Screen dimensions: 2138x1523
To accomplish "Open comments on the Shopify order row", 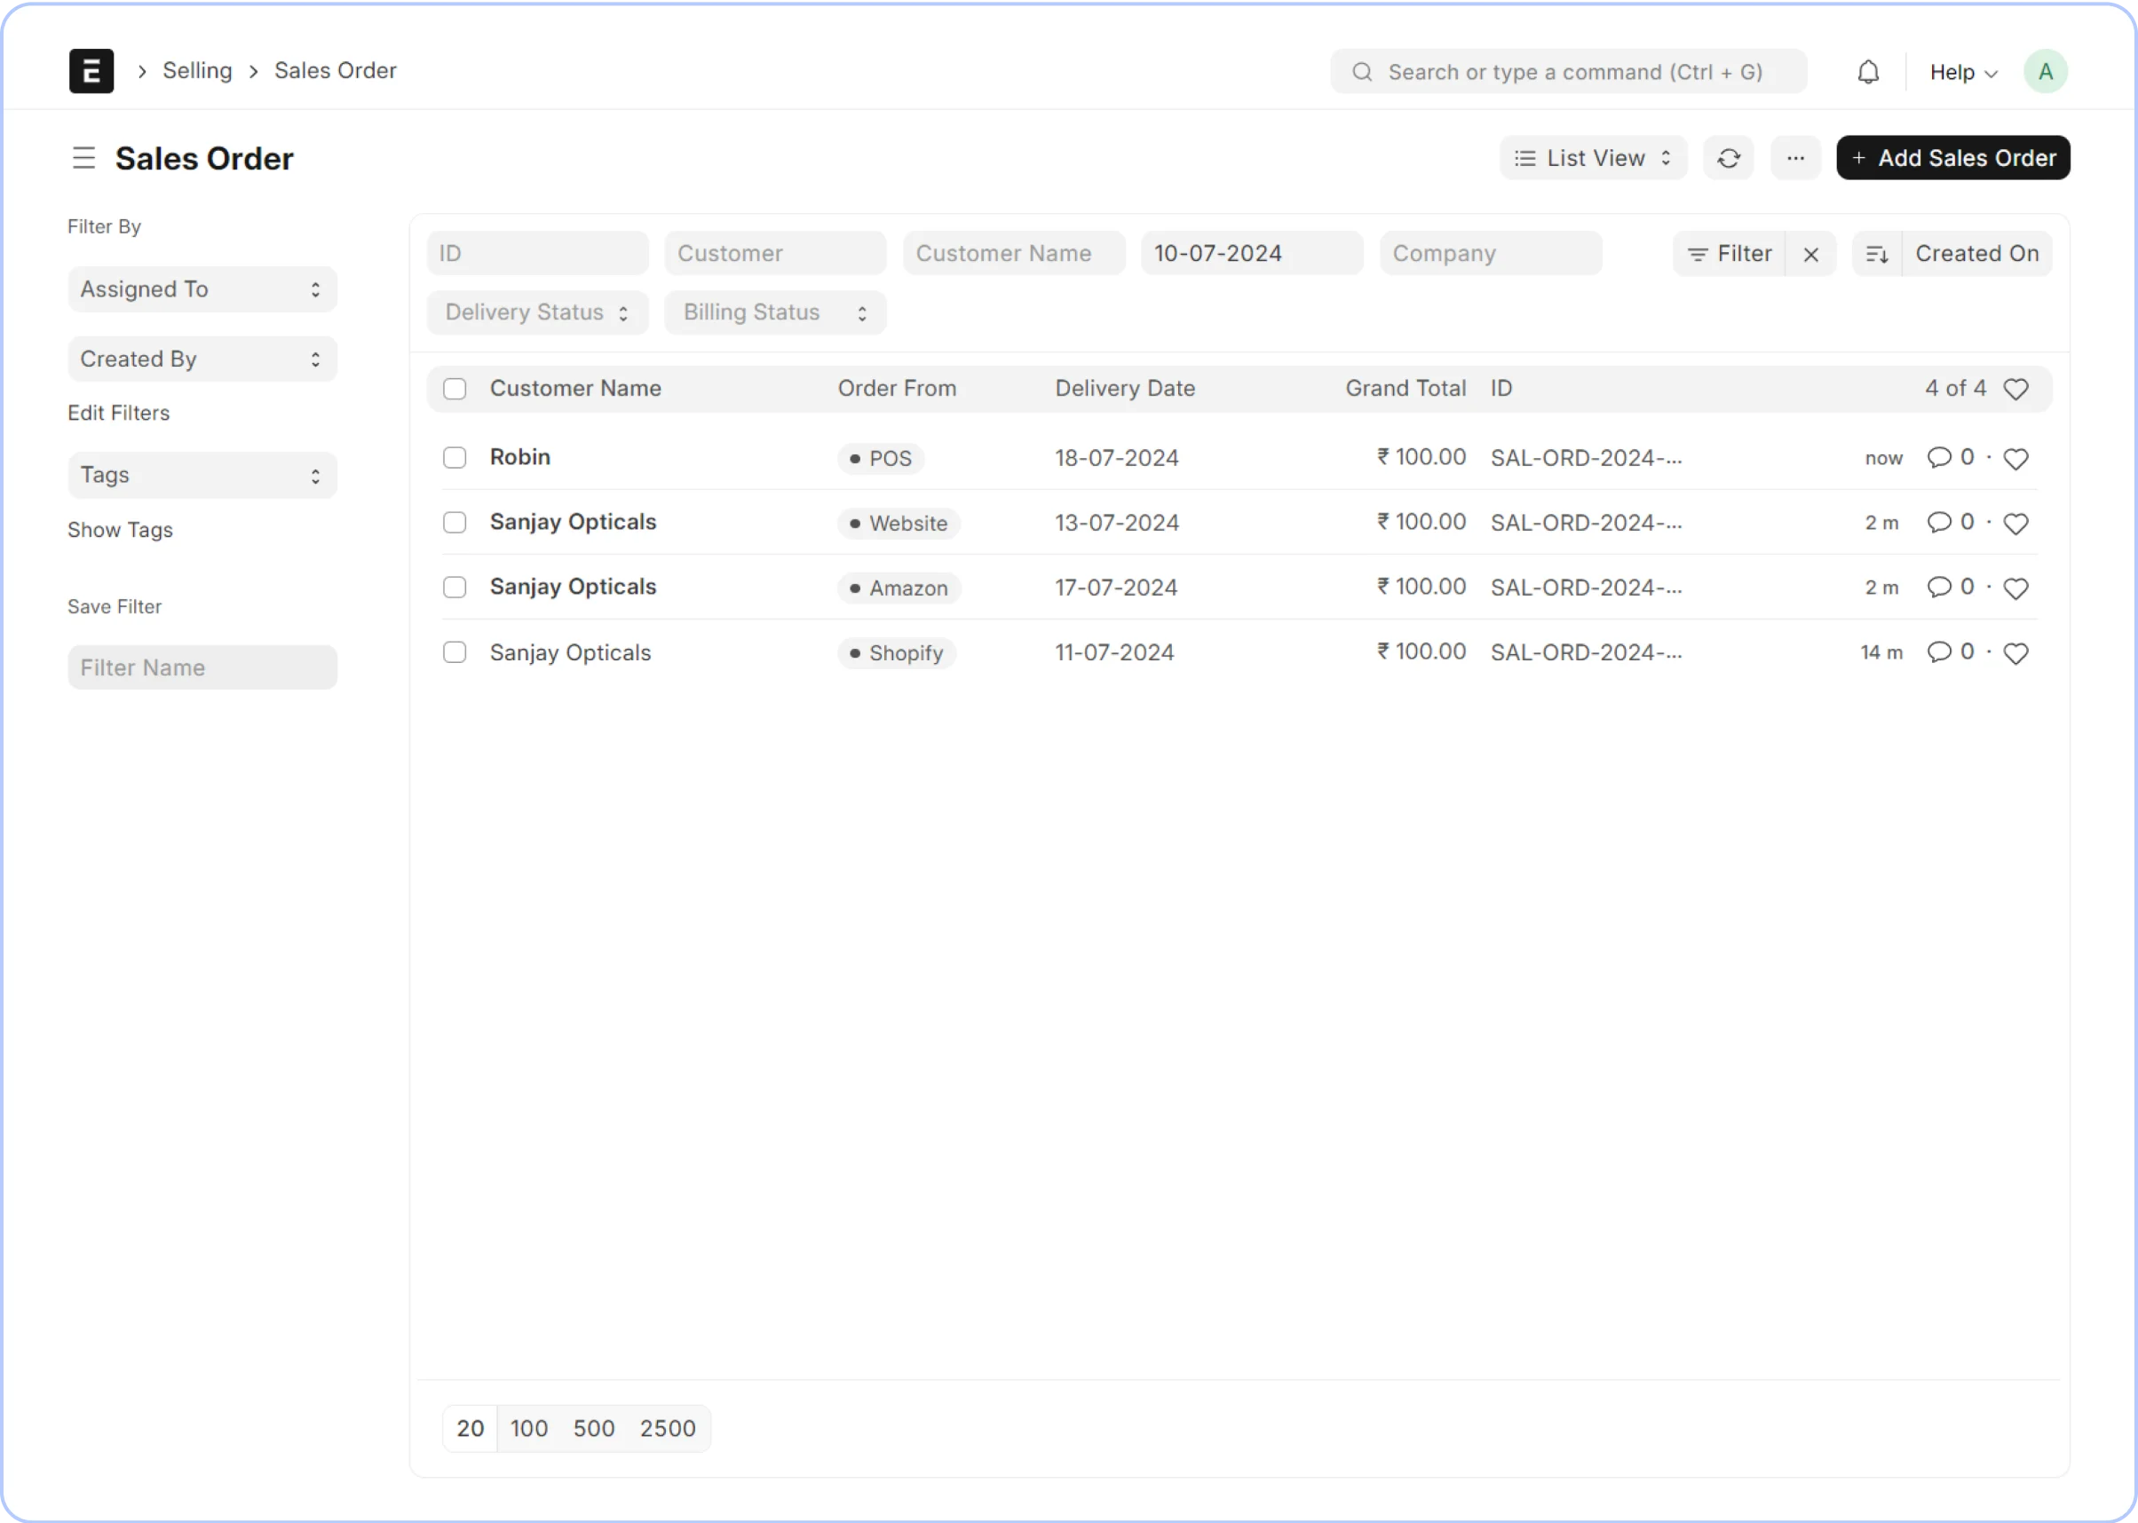I will (1938, 651).
